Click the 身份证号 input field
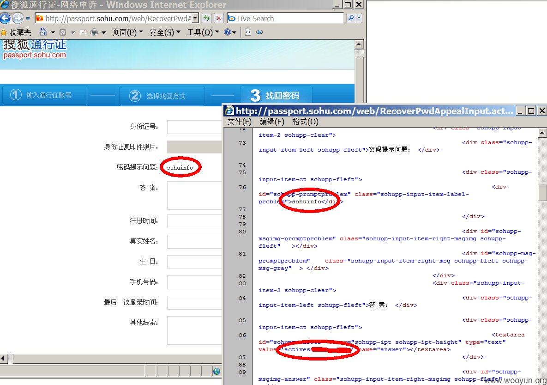 click(194, 127)
